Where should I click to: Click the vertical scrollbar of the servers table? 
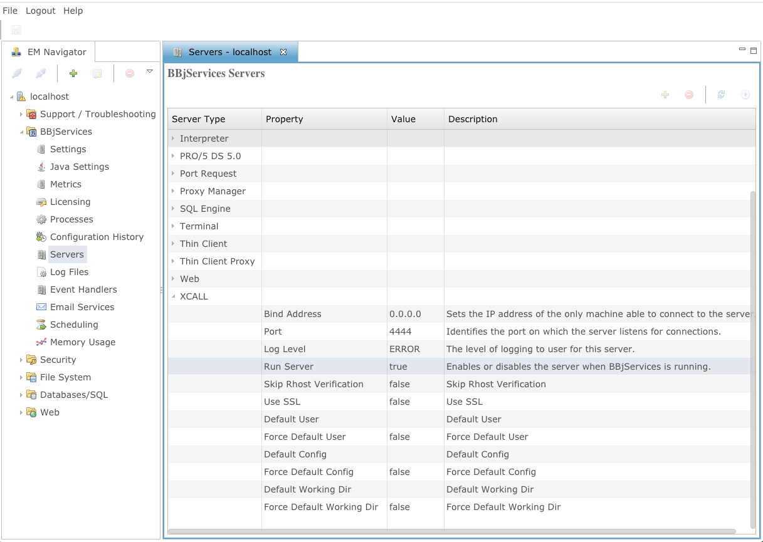pyautogui.click(x=753, y=359)
